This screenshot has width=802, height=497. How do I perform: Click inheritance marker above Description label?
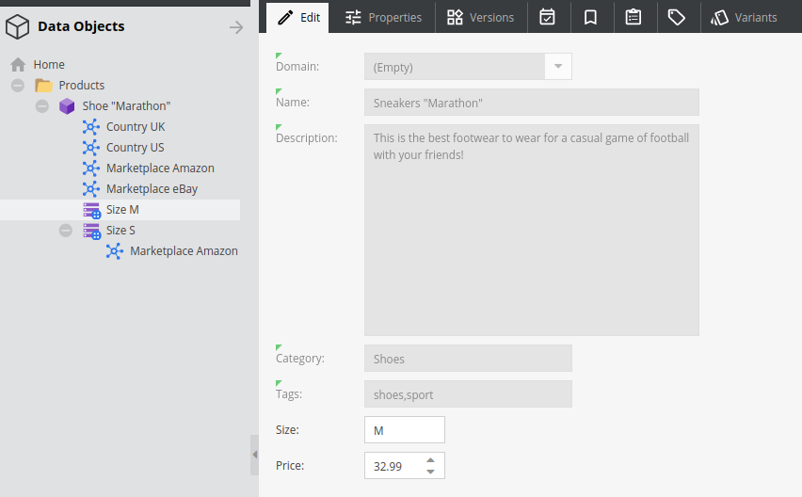279,127
